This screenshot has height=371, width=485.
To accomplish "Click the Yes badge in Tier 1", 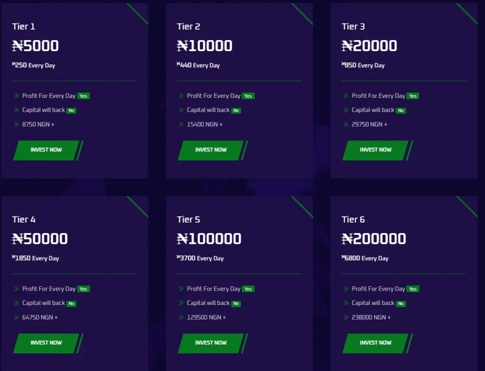I will (83, 96).
